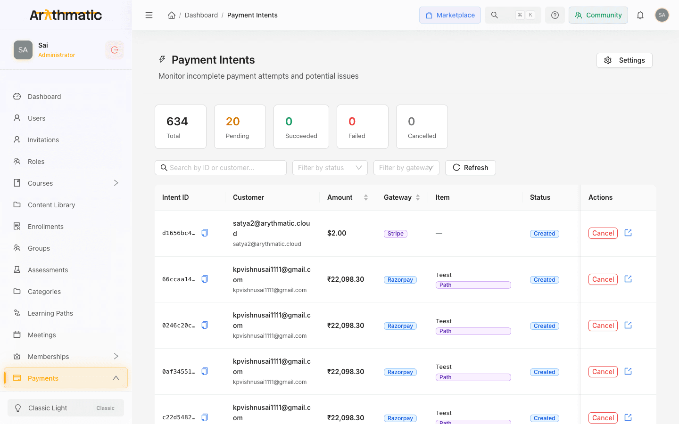The width and height of the screenshot is (679, 424).
Task: Click the 0 Failed stat card
Action: [x=363, y=127]
